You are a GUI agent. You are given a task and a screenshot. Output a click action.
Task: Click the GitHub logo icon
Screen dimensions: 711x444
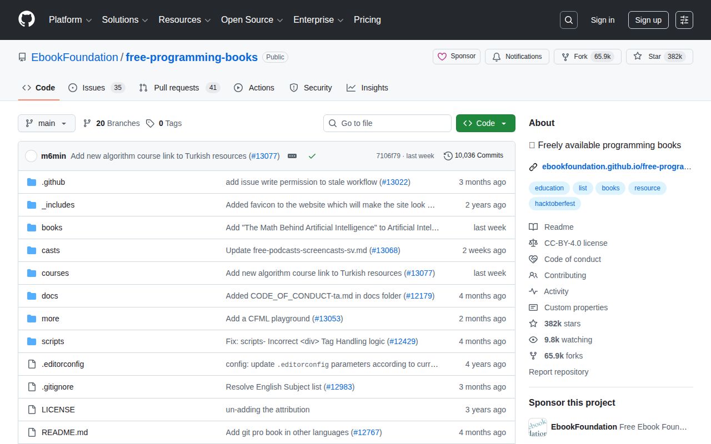[x=27, y=19]
